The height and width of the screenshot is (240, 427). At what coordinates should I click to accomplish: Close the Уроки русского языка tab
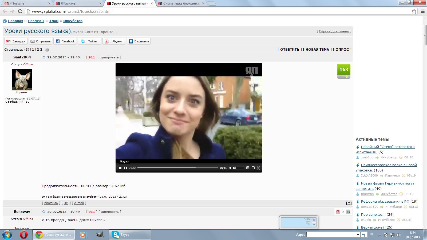click(152, 3)
